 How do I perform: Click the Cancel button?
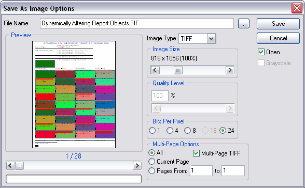click(x=278, y=38)
